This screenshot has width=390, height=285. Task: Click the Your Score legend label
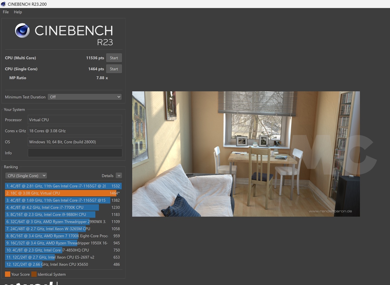[x=21, y=274]
